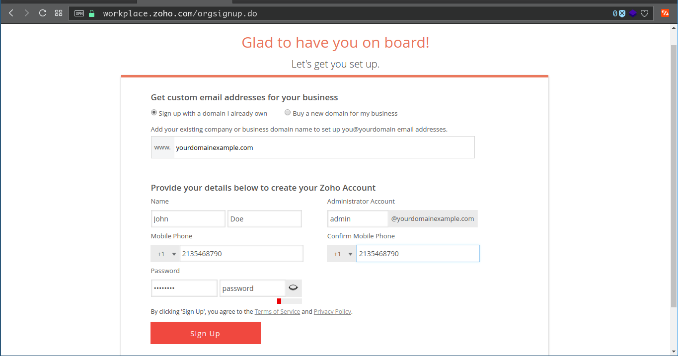Click 'Provide your details below' heading

(263, 188)
